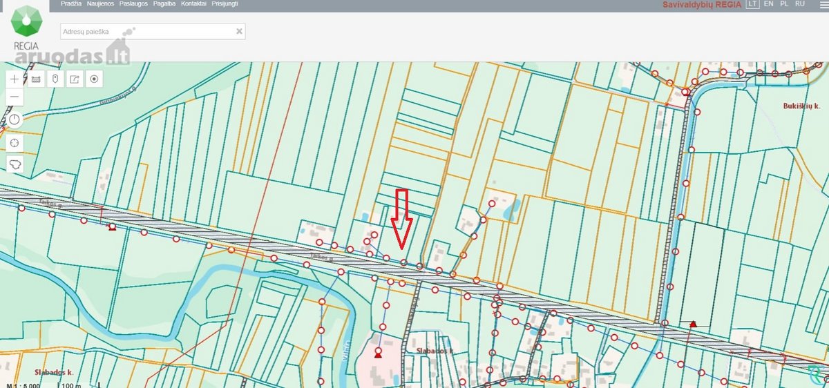
Task: Toggle the circled-dot layers tool
Action: pos(95,79)
